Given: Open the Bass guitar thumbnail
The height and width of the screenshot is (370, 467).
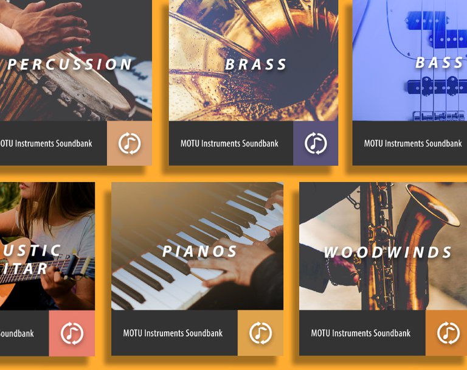Looking at the screenshot, I should pos(410,60).
